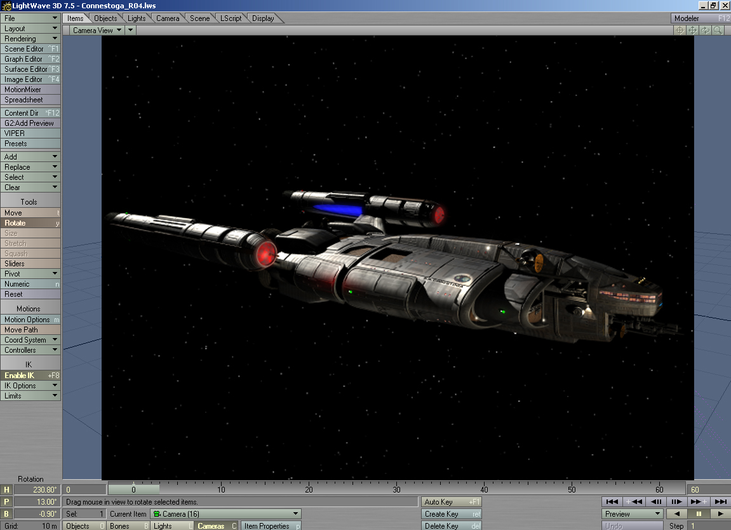This screenshot has width=731, height=530.
Task: Switch to the Lights tab
Action: coord(137,18)
